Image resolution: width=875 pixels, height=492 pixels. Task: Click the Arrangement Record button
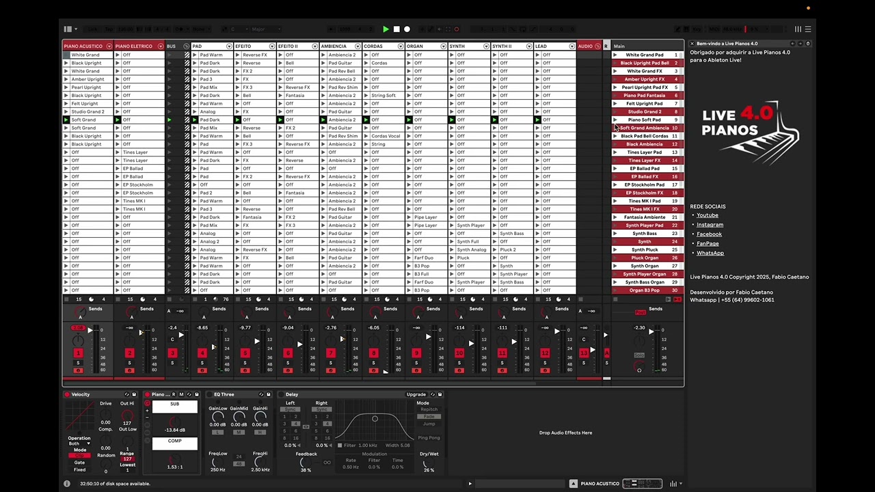(x=407, y=29)
